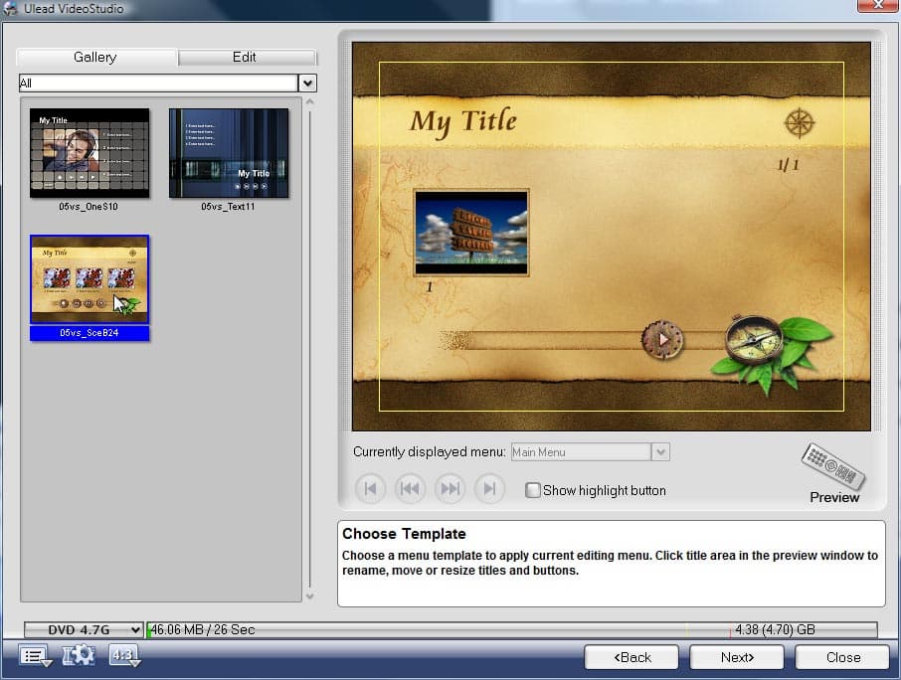Select the 05vs_OneS10 template thumbnail
Viewport: 901px width, 680px height.
(90, 153)
